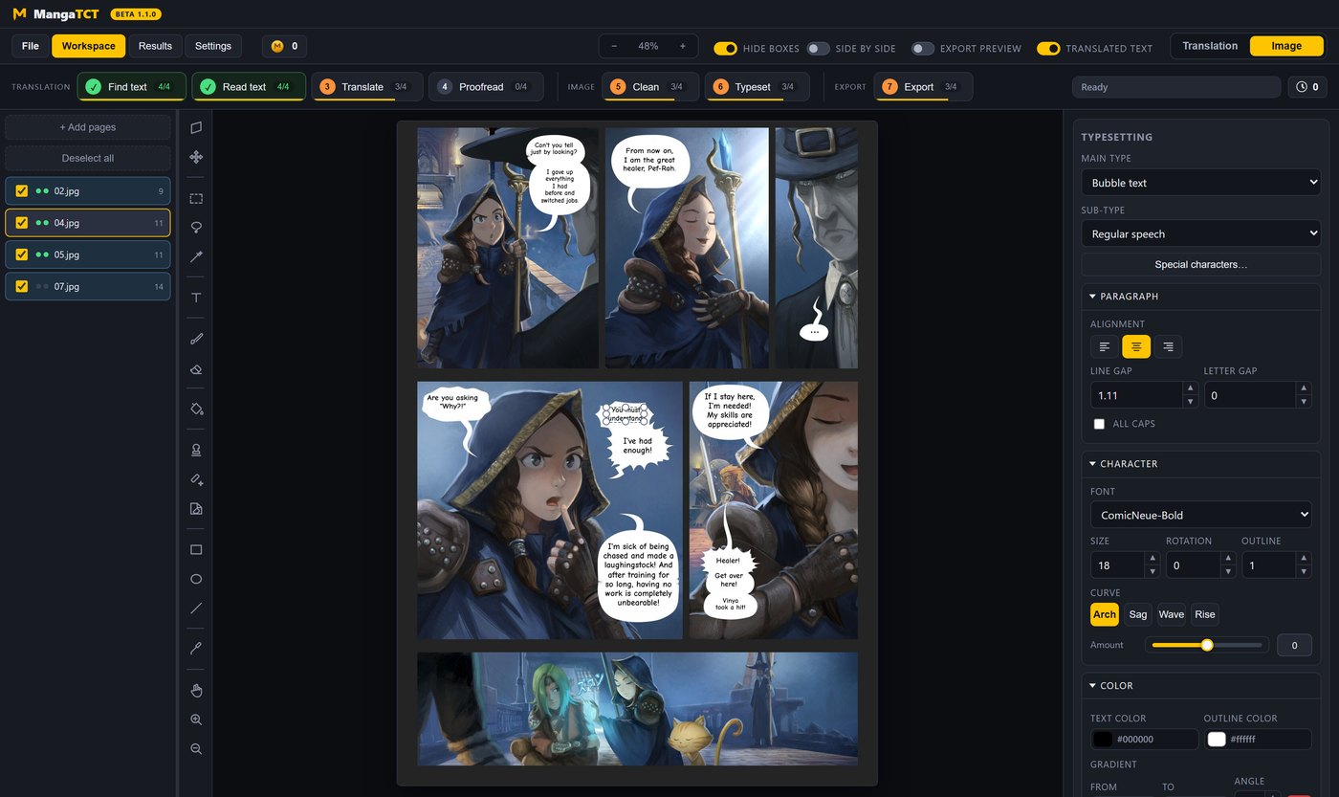Increase canvas zoom with plus button
This screenshot has width=1339, height=797.
pos(682,46)
